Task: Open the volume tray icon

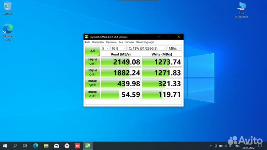Action: click(x=231, y=146)
